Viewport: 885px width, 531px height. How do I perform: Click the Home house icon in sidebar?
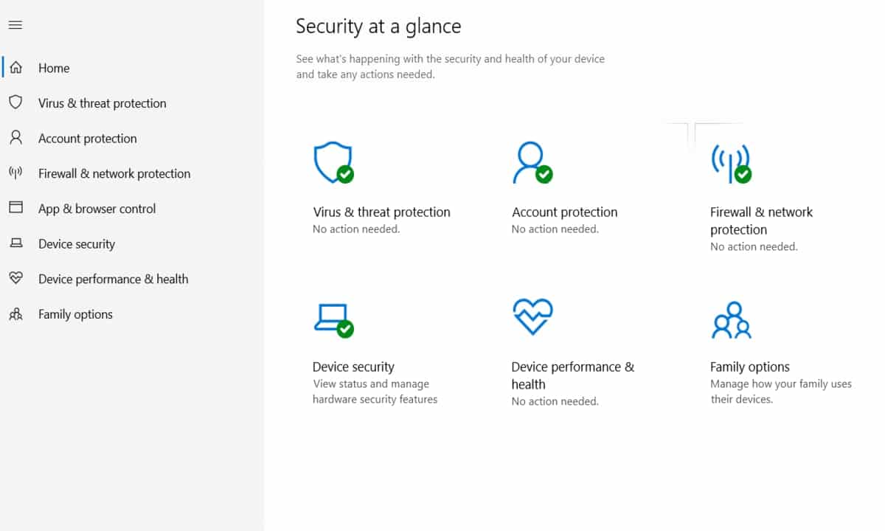[15, 68]
